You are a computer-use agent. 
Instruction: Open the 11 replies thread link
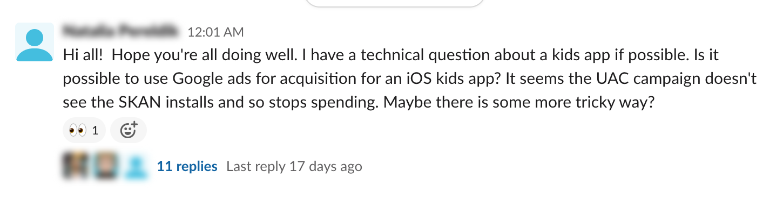(187, 166)
